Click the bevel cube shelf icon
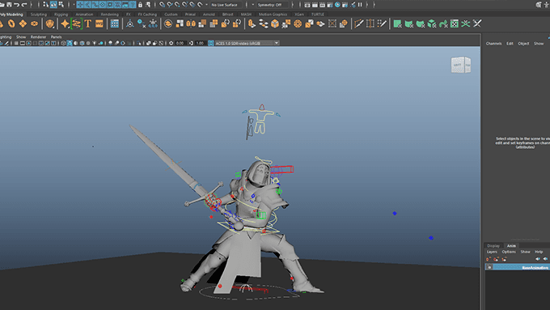 [275, 23]
